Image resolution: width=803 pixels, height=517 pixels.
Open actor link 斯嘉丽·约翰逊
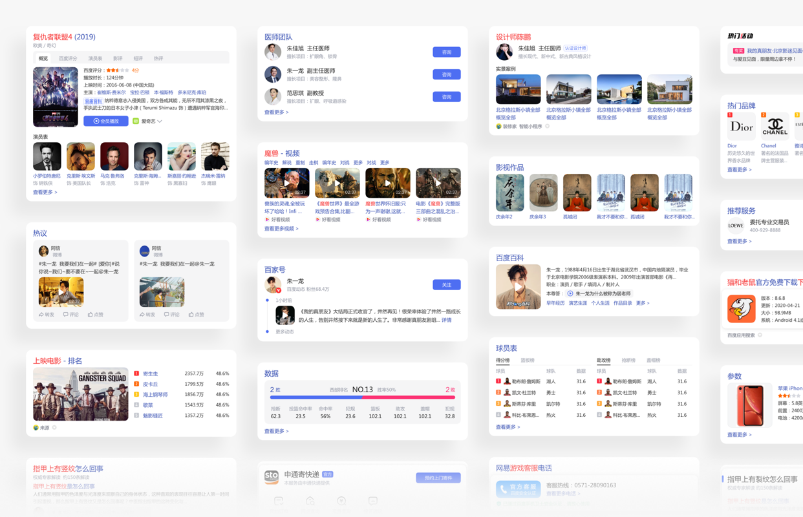(182, 176)
